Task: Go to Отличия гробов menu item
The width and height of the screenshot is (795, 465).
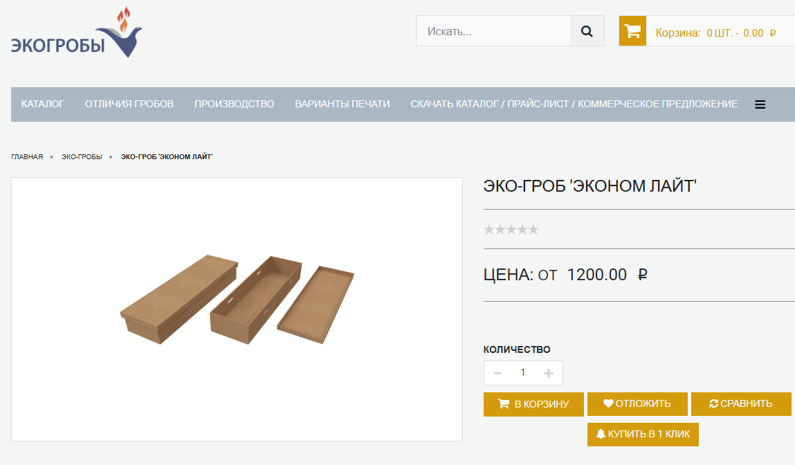Action: [129, 104]
